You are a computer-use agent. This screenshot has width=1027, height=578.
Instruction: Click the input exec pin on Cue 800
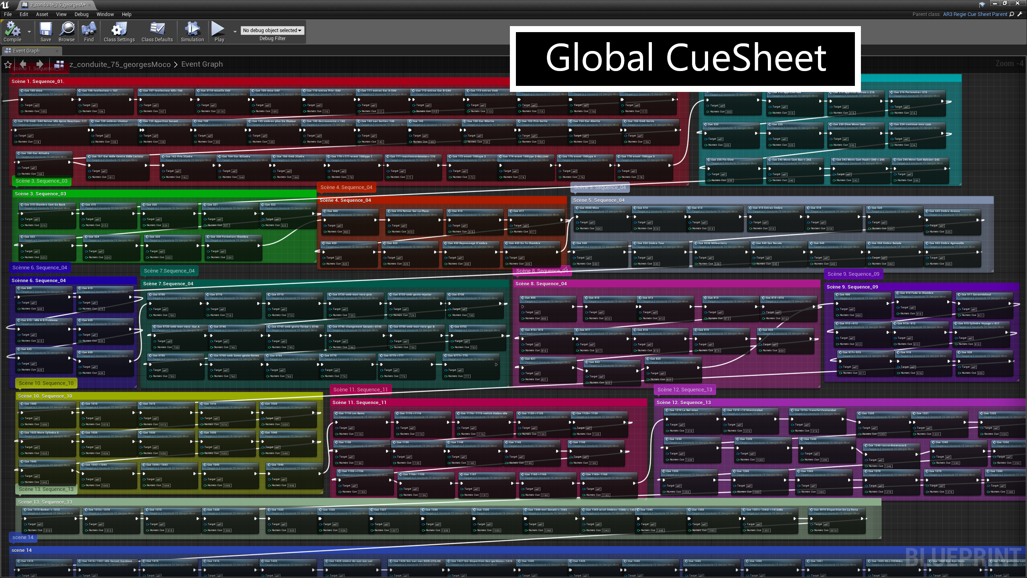pyautogui.click(x=523, y=306)
